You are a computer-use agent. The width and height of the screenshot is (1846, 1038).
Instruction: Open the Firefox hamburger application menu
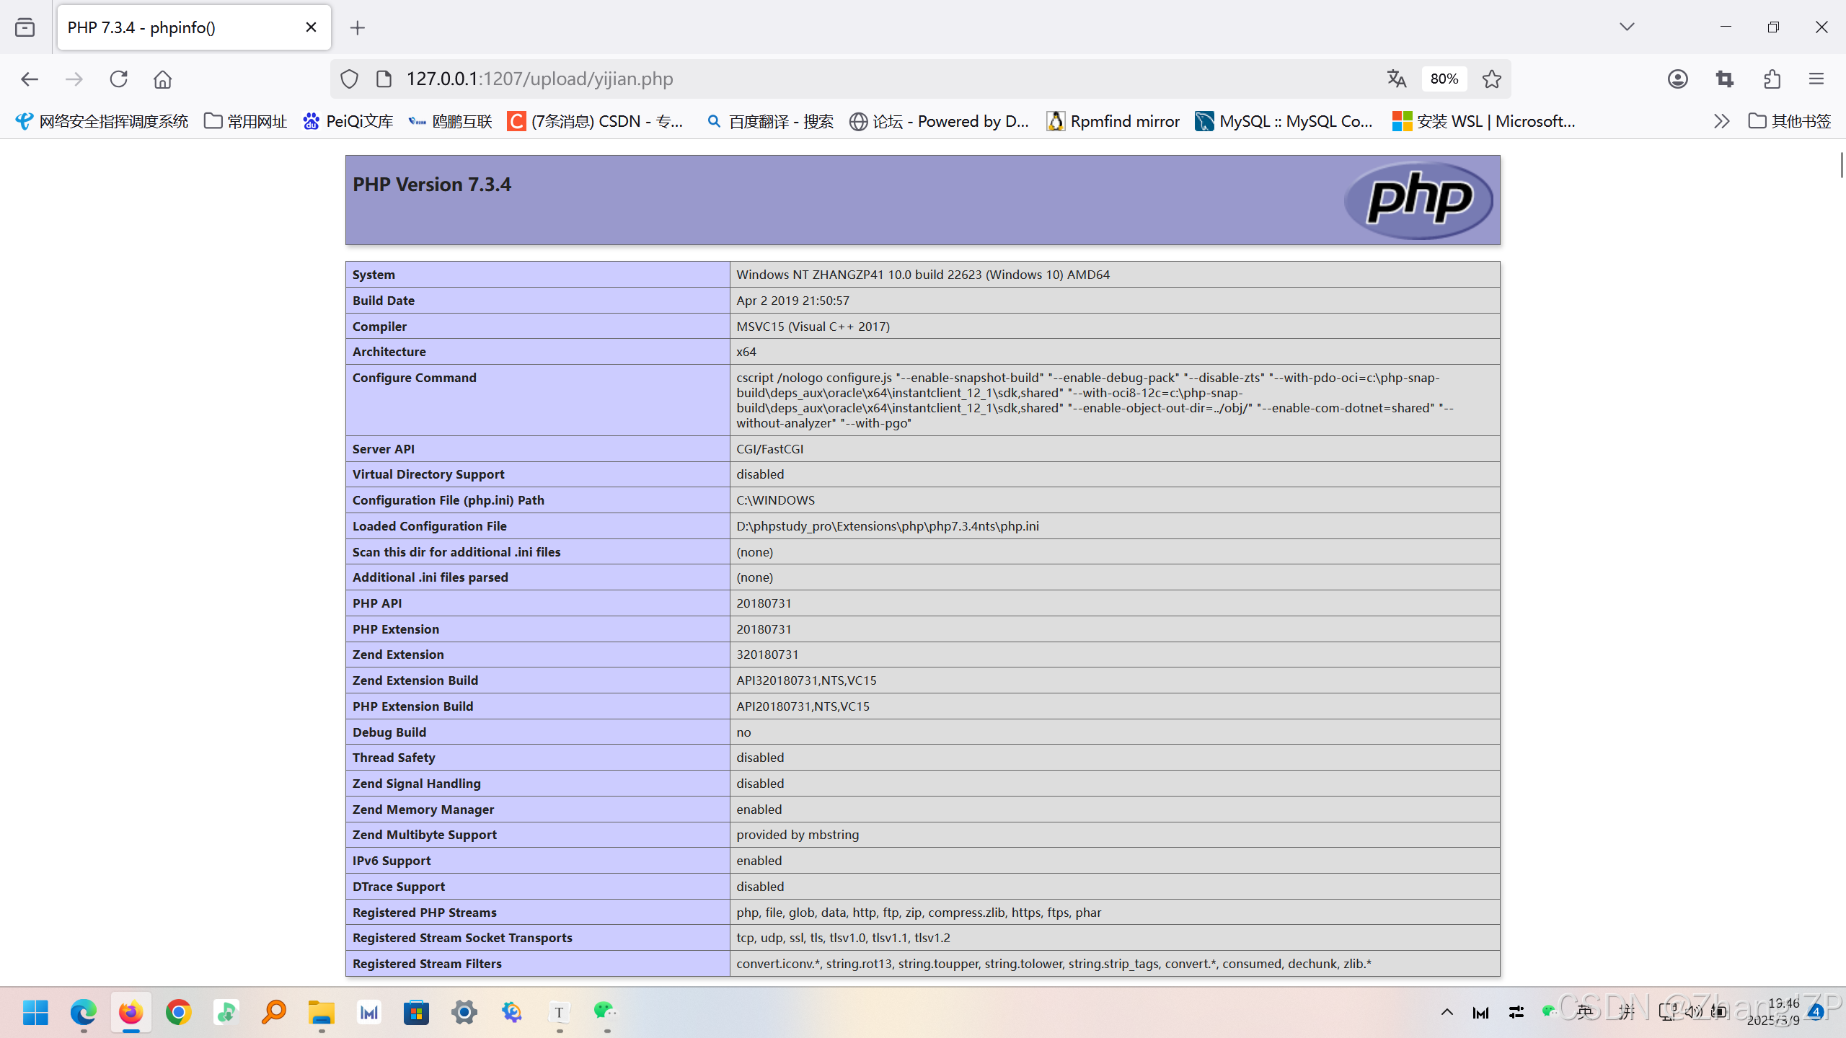tap(1816, 79)
